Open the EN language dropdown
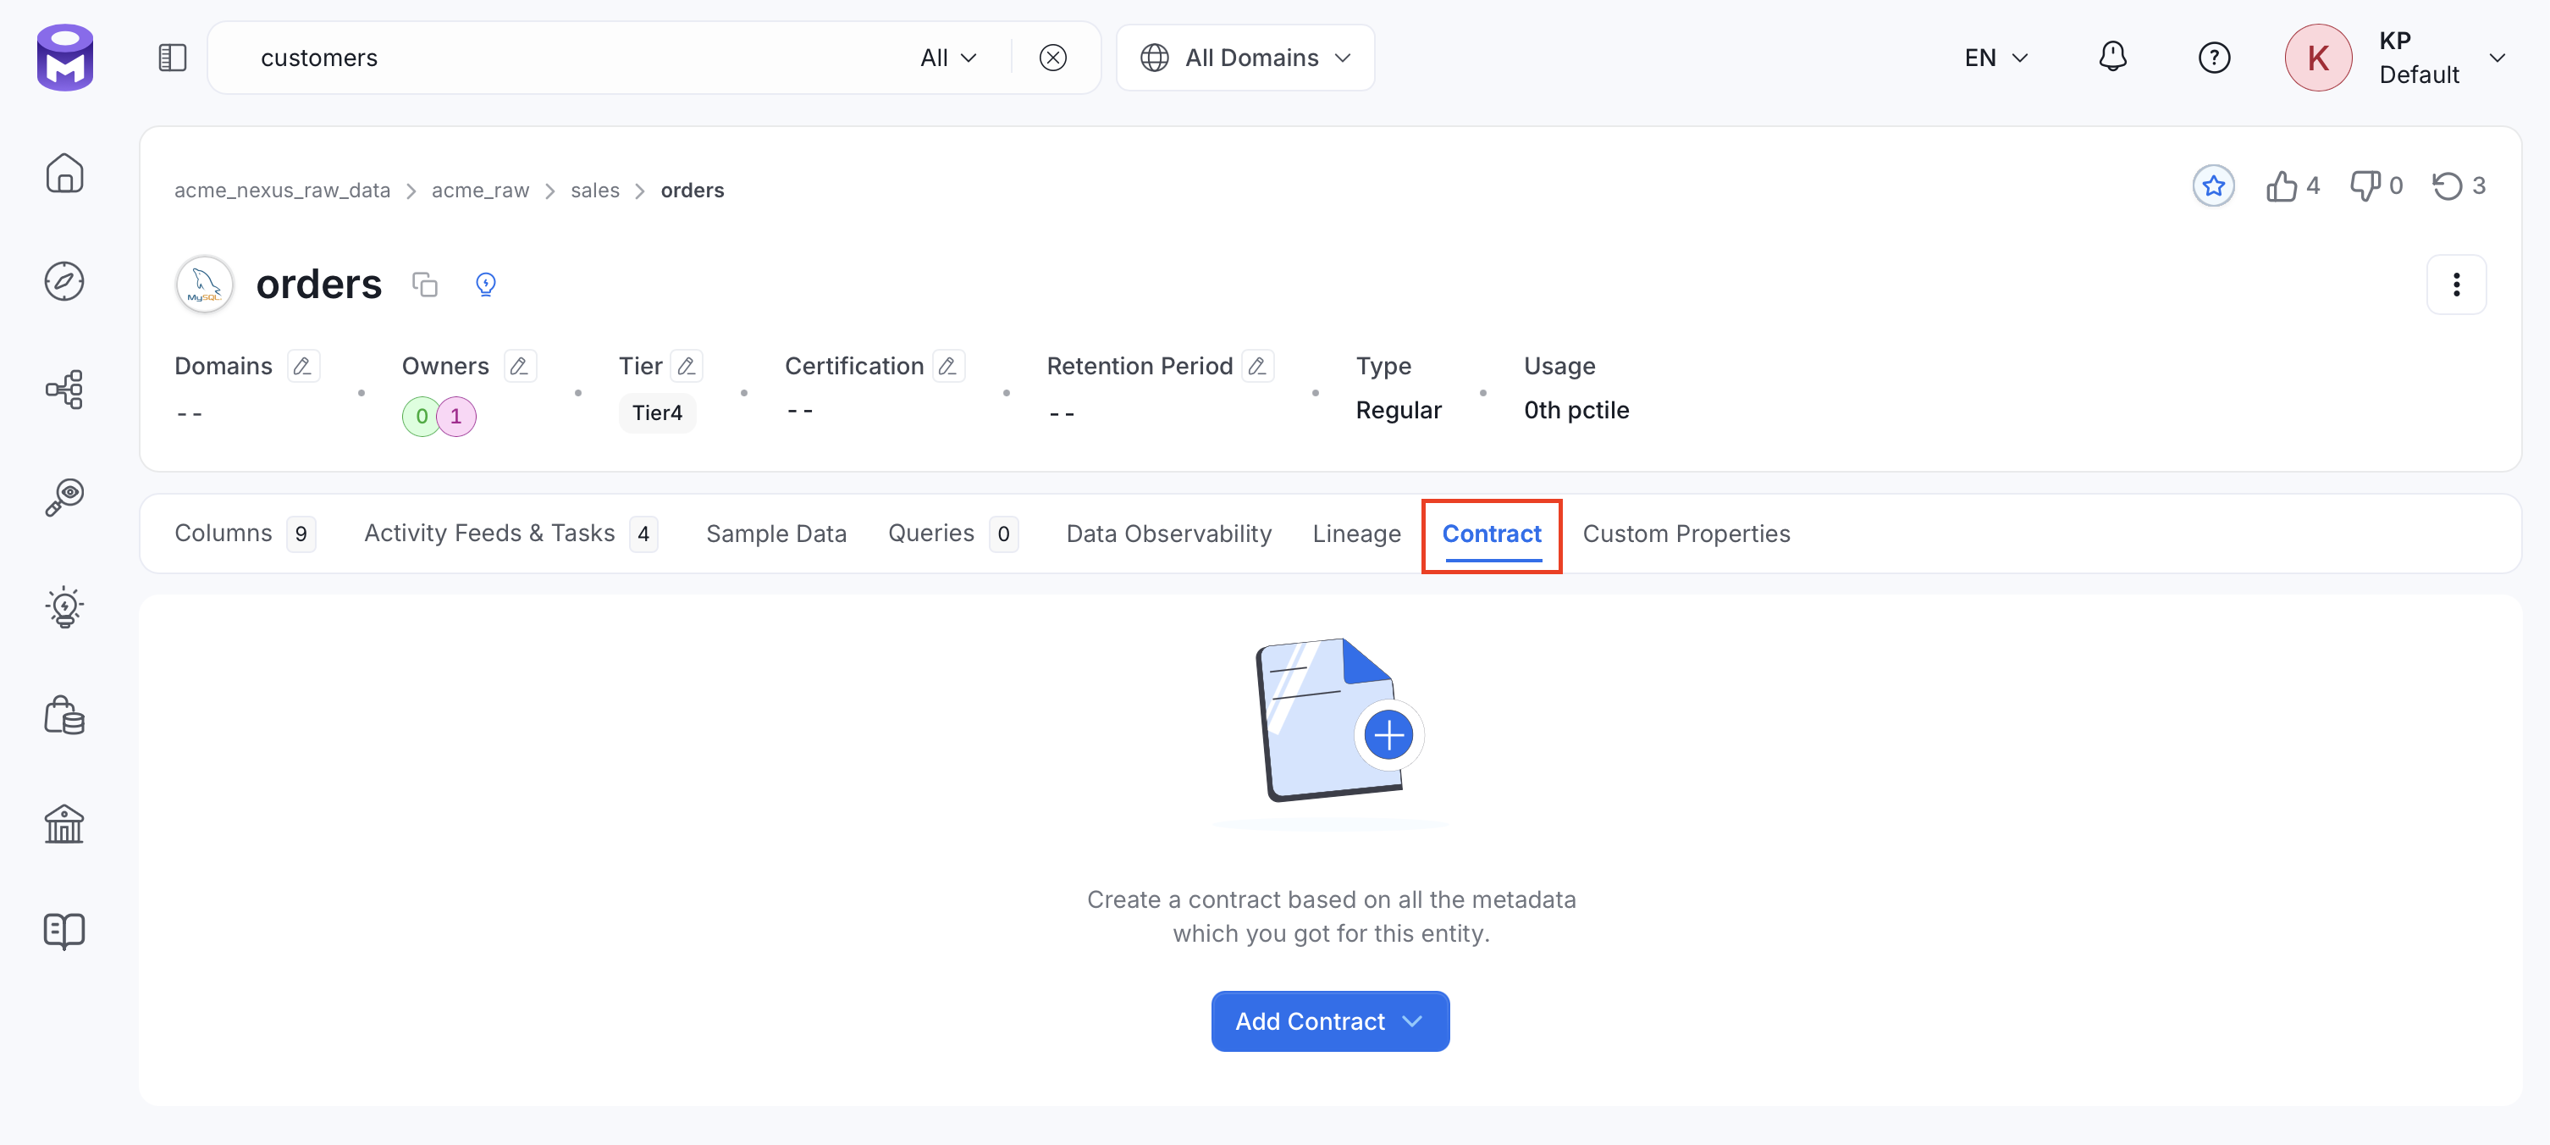The width and height of the screenshot is (2550, 1145). coord(1996,58)
